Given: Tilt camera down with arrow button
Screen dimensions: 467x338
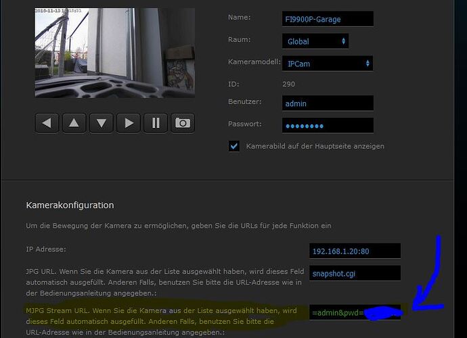Looking at the screenshot, I should [101, 122].
